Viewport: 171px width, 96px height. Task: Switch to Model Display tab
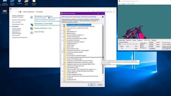click(122, 40)
